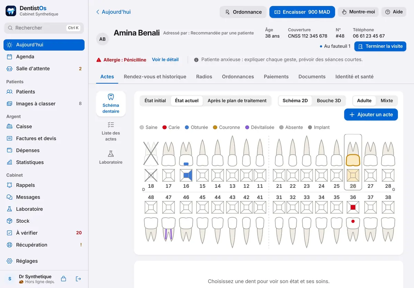Click the S user avatar
Screen dimensions: 414x288
coord(10,279)
